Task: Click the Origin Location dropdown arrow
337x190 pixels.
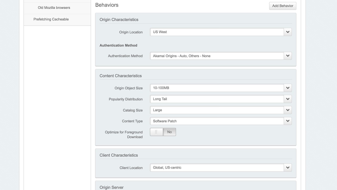Action: pos(288,32)
